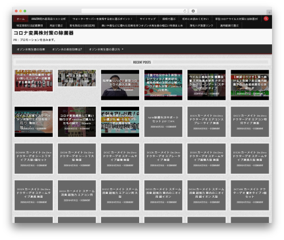Open the colorful 選び方 post in the second row
Screen dimensions: 284x240
point(120,121)
